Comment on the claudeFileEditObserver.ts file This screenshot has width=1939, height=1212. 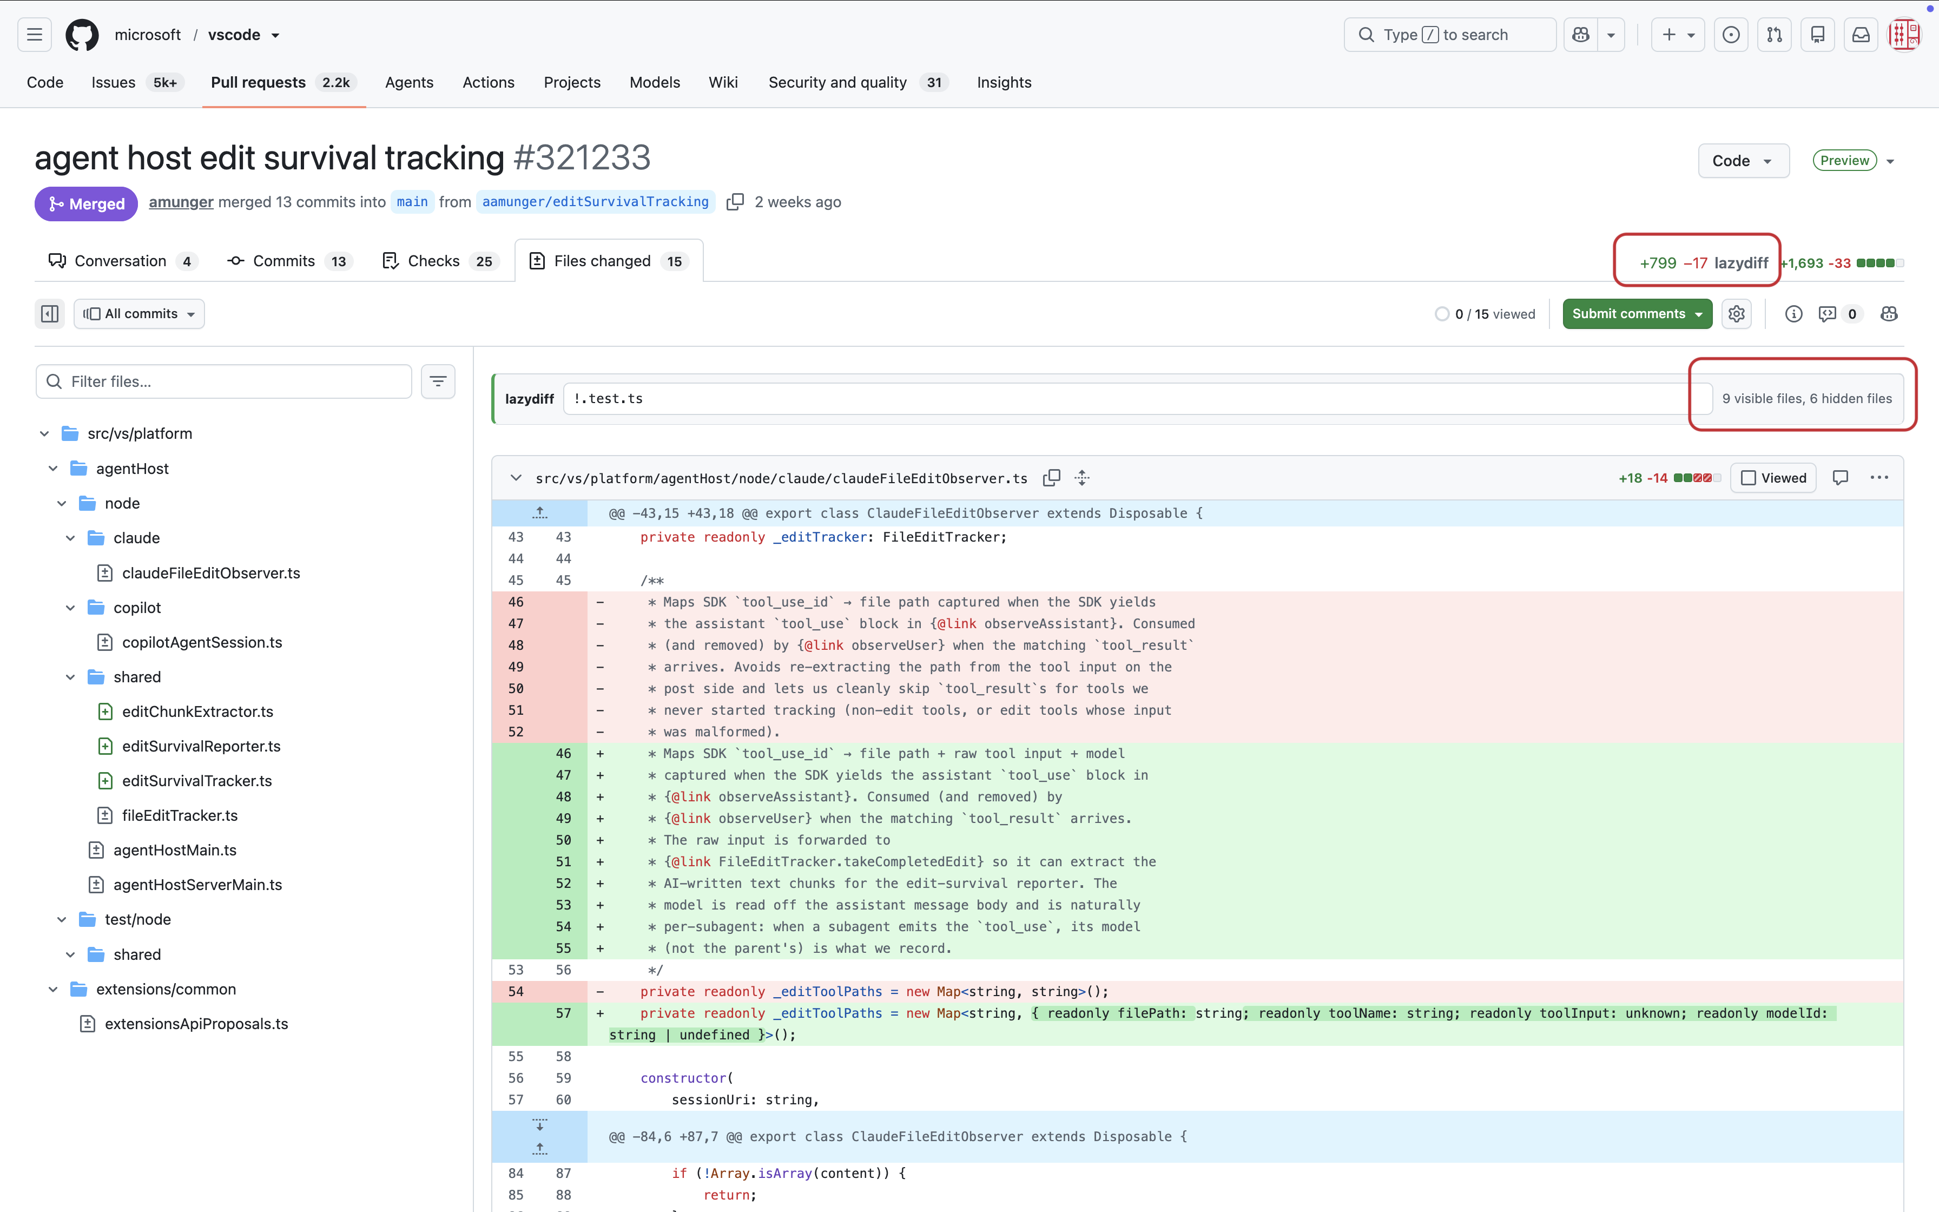[x=1841, y=478]
